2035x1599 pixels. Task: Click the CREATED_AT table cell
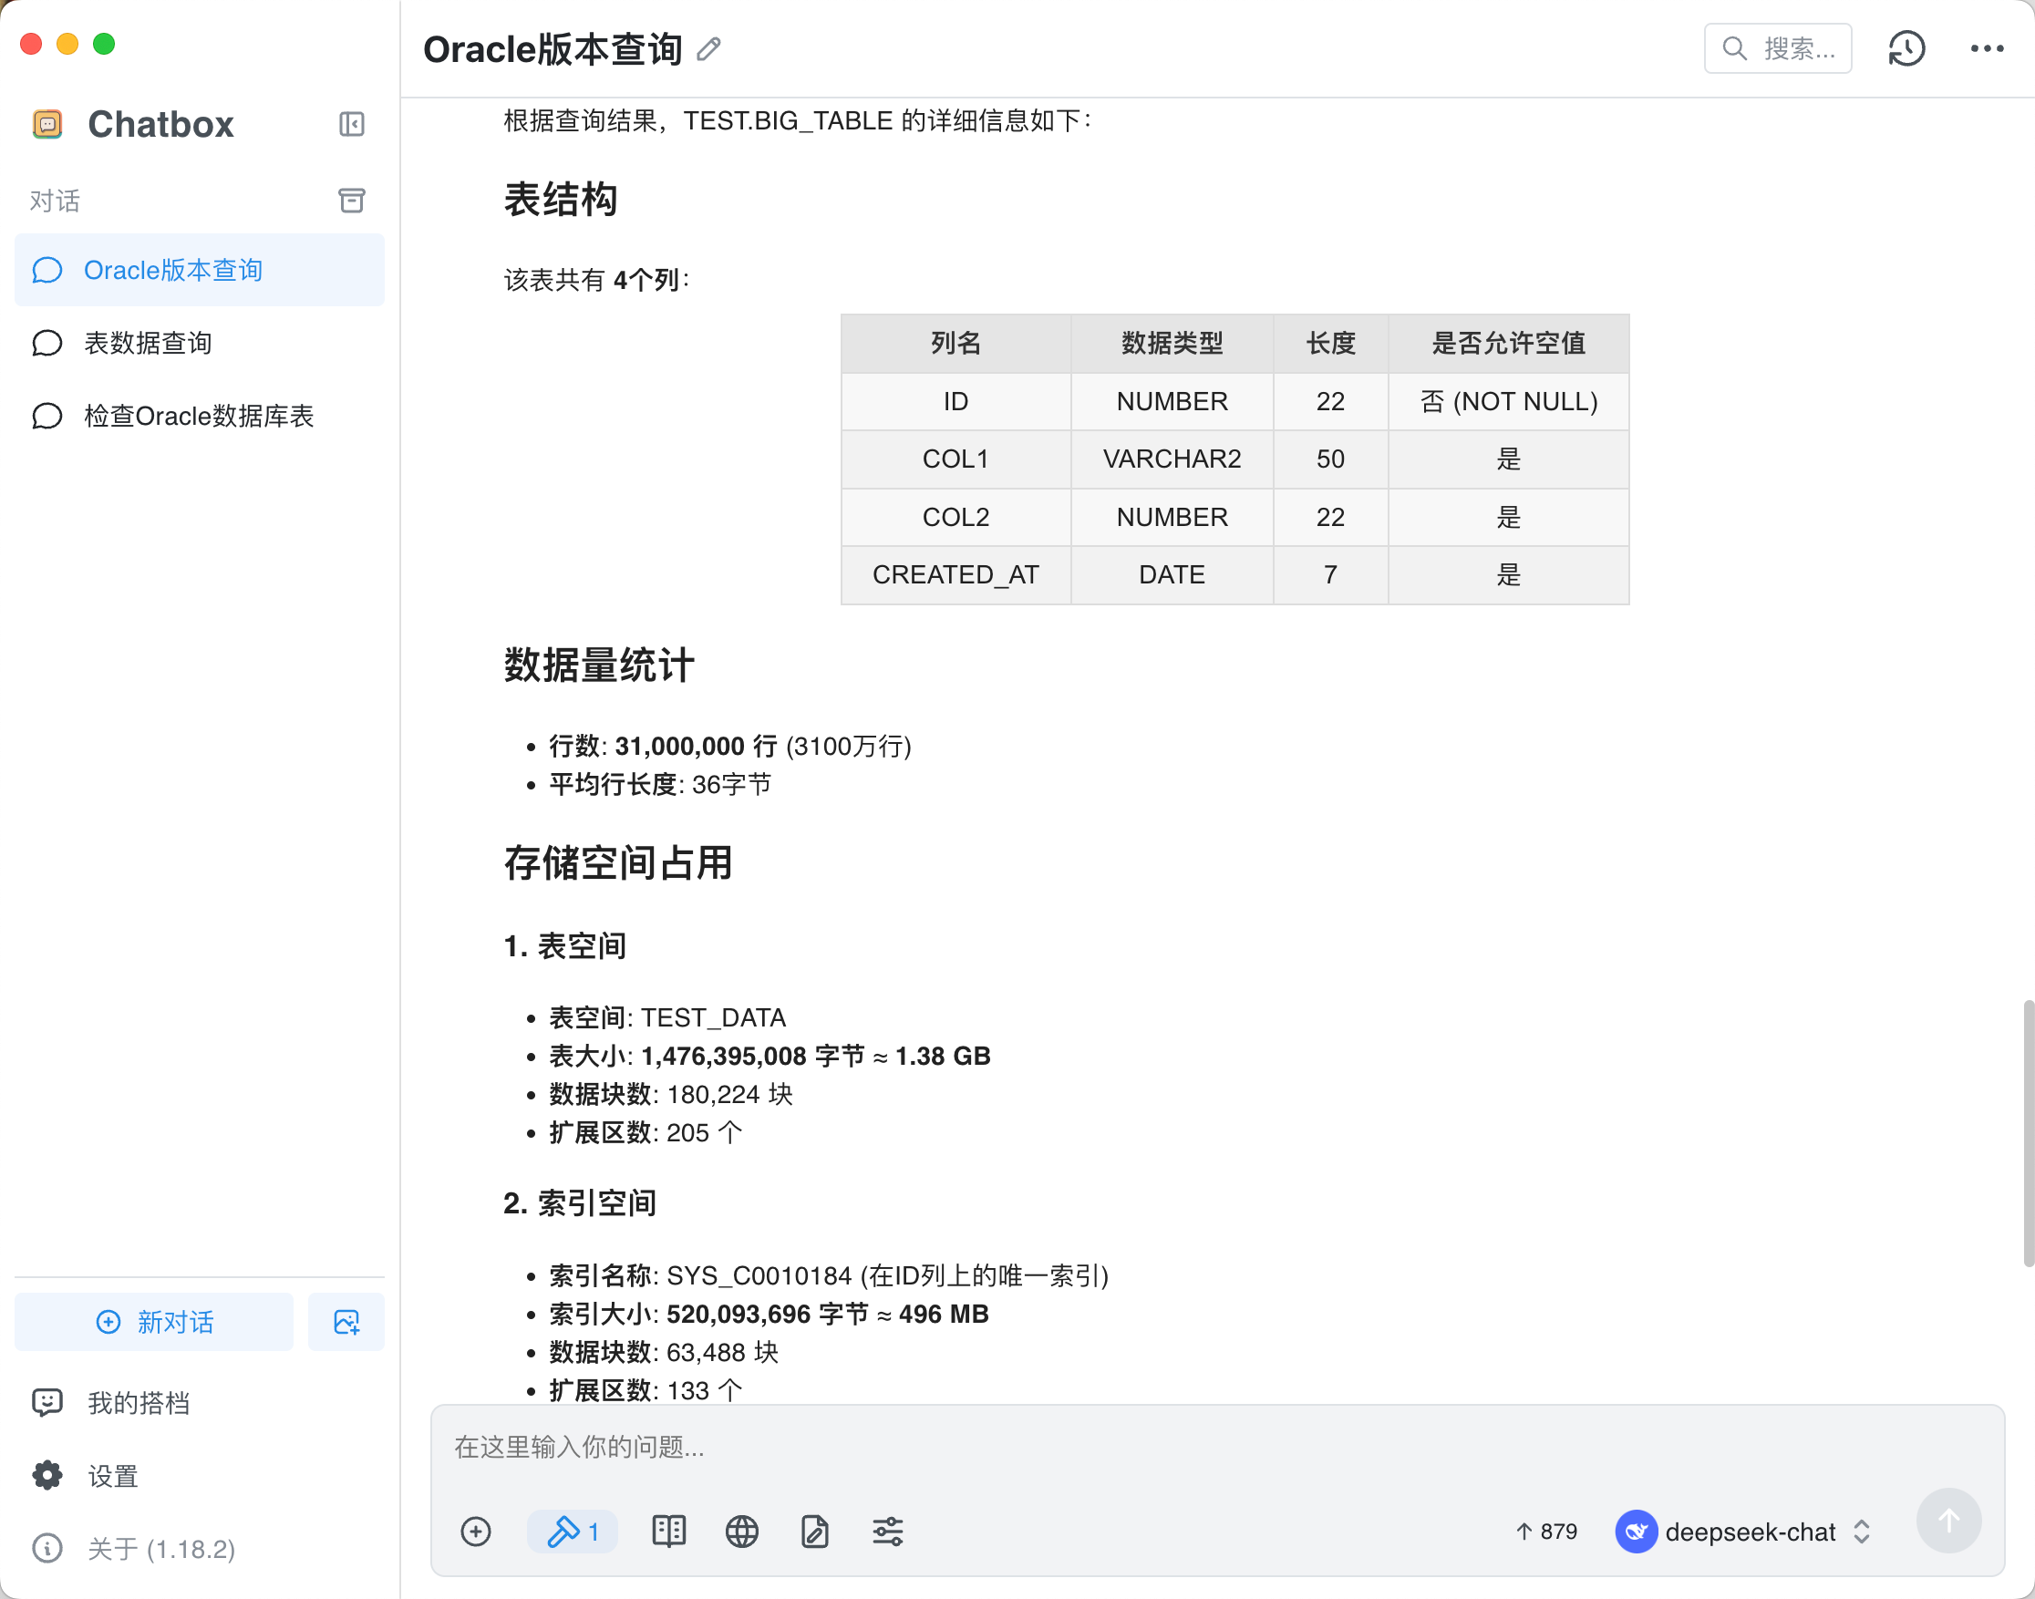pyautogui.click(x=956, y=575)
